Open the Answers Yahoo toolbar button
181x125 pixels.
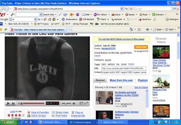(158, 15)
